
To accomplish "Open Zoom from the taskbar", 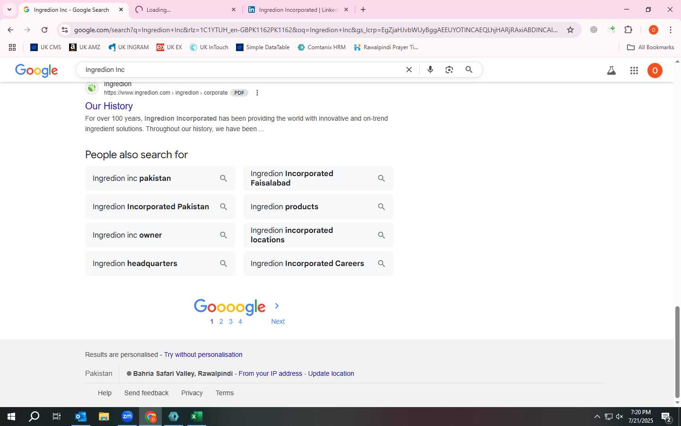I will click(127, 417).
